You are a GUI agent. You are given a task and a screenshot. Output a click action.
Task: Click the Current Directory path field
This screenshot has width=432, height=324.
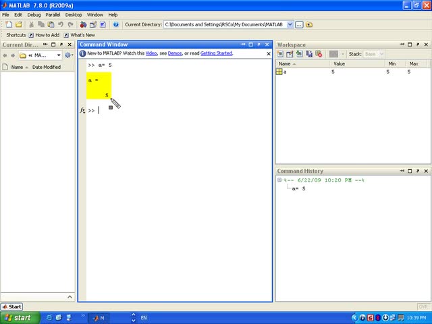(225, 24)
